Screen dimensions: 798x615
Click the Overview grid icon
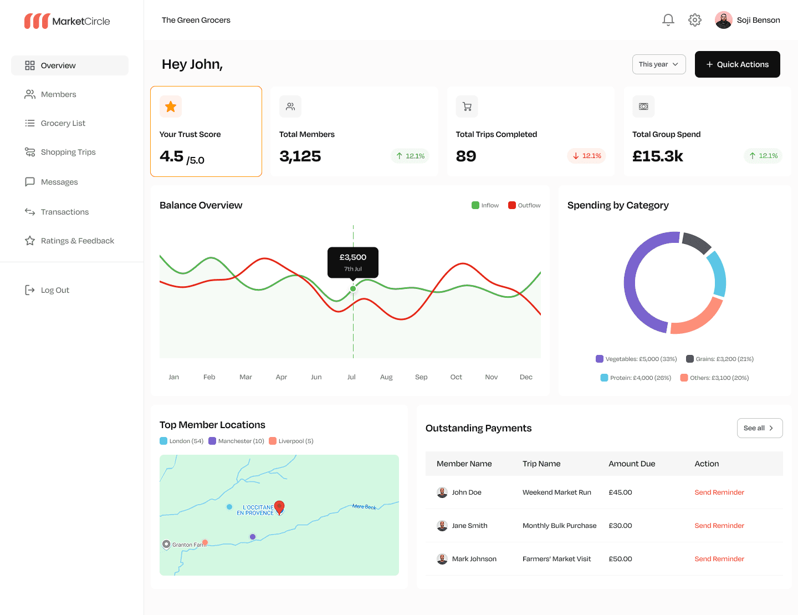30,65
